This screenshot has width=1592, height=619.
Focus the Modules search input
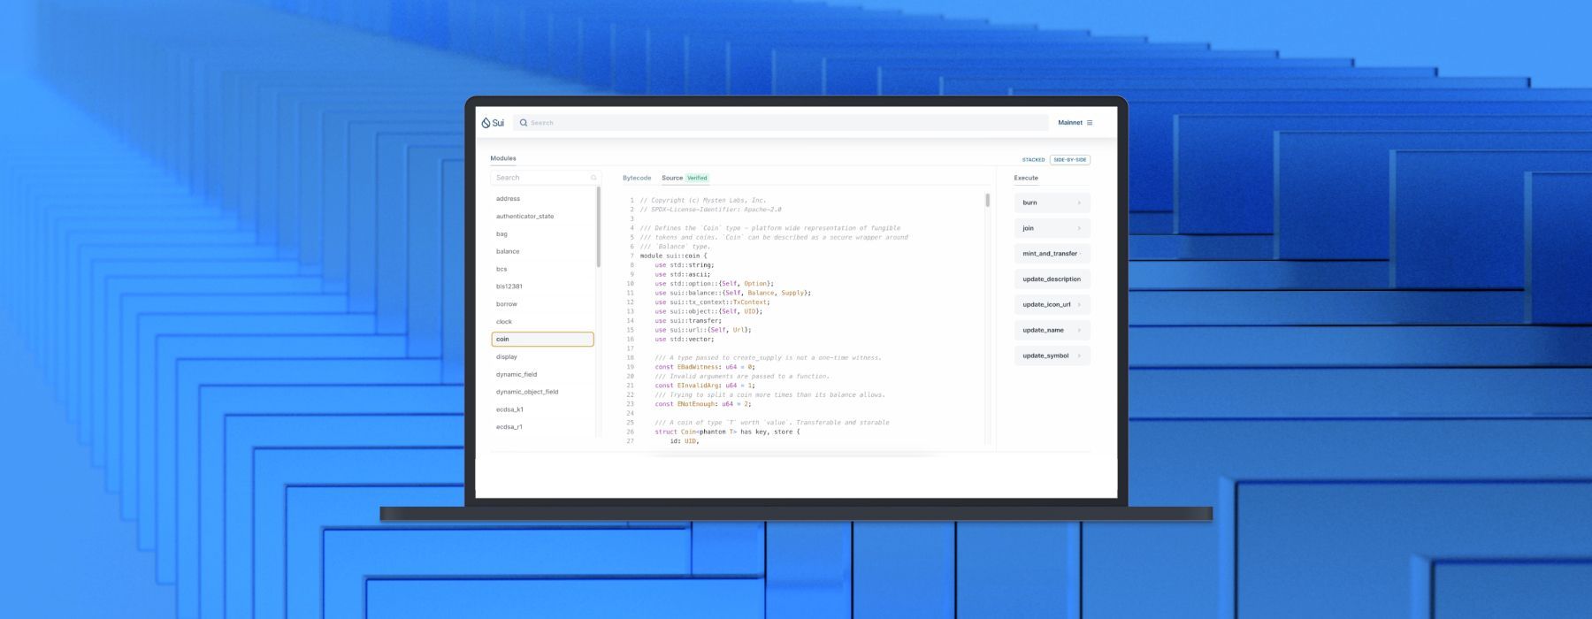(545, 178)
